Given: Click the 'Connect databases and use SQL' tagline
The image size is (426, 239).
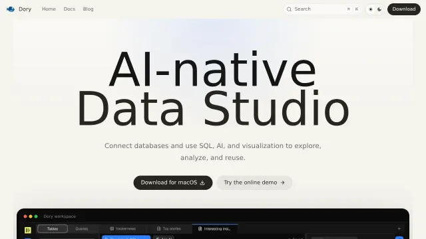Looking at the screenshot, I should [x=213, y=152].
